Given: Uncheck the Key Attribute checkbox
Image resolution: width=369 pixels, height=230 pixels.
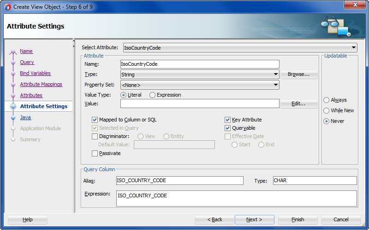Looking at the screenshot, I should pos(227,120).
